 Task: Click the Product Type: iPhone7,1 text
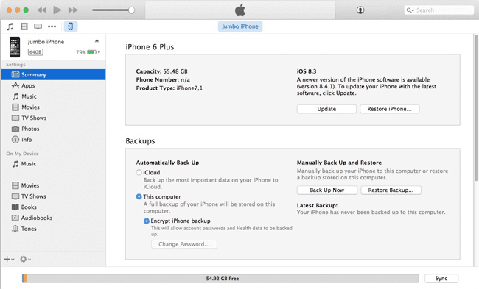point(169,88)
